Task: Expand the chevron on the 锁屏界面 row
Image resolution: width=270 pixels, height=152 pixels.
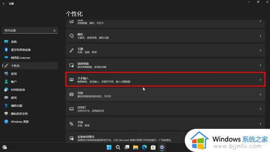Action: tap(260, 65)
